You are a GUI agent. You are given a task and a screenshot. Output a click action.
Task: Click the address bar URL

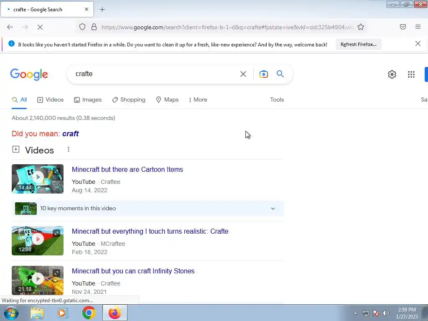227,27
